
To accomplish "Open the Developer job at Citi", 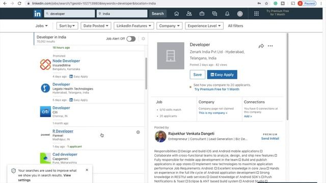I will point(61,108).
